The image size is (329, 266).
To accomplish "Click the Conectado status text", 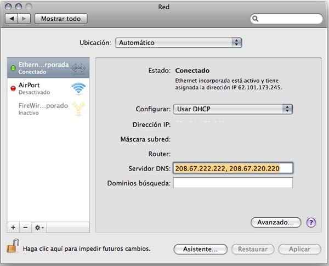I will (x=192, y=71).
